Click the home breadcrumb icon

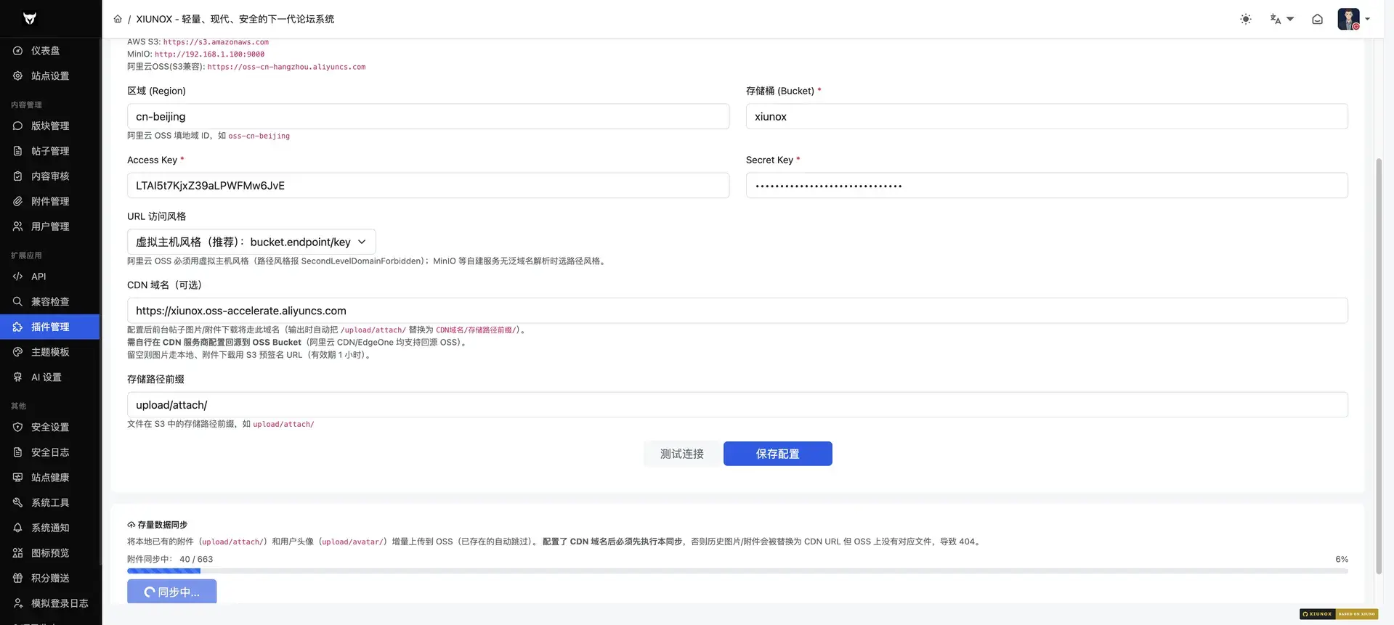(x=118, y=19)
